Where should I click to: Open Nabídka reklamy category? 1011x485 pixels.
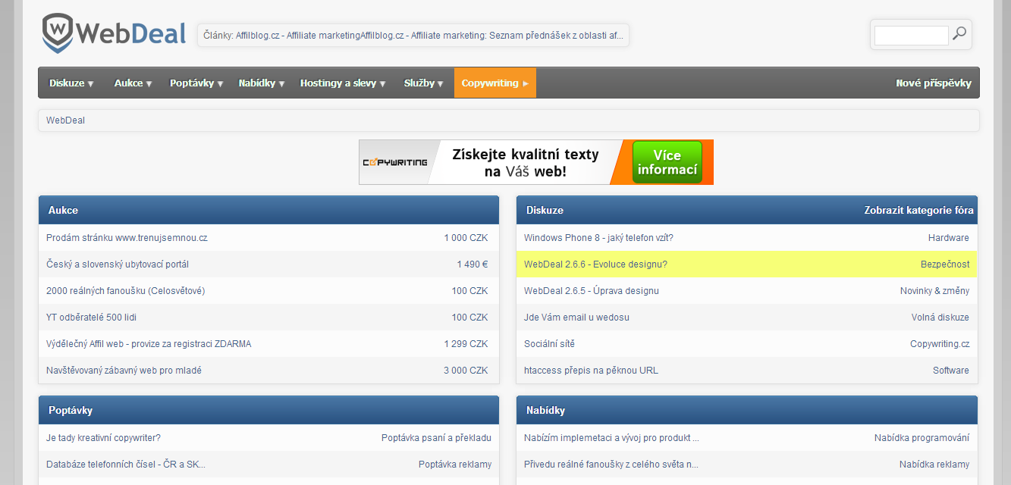pyautogui.click(x=934, y=465)
